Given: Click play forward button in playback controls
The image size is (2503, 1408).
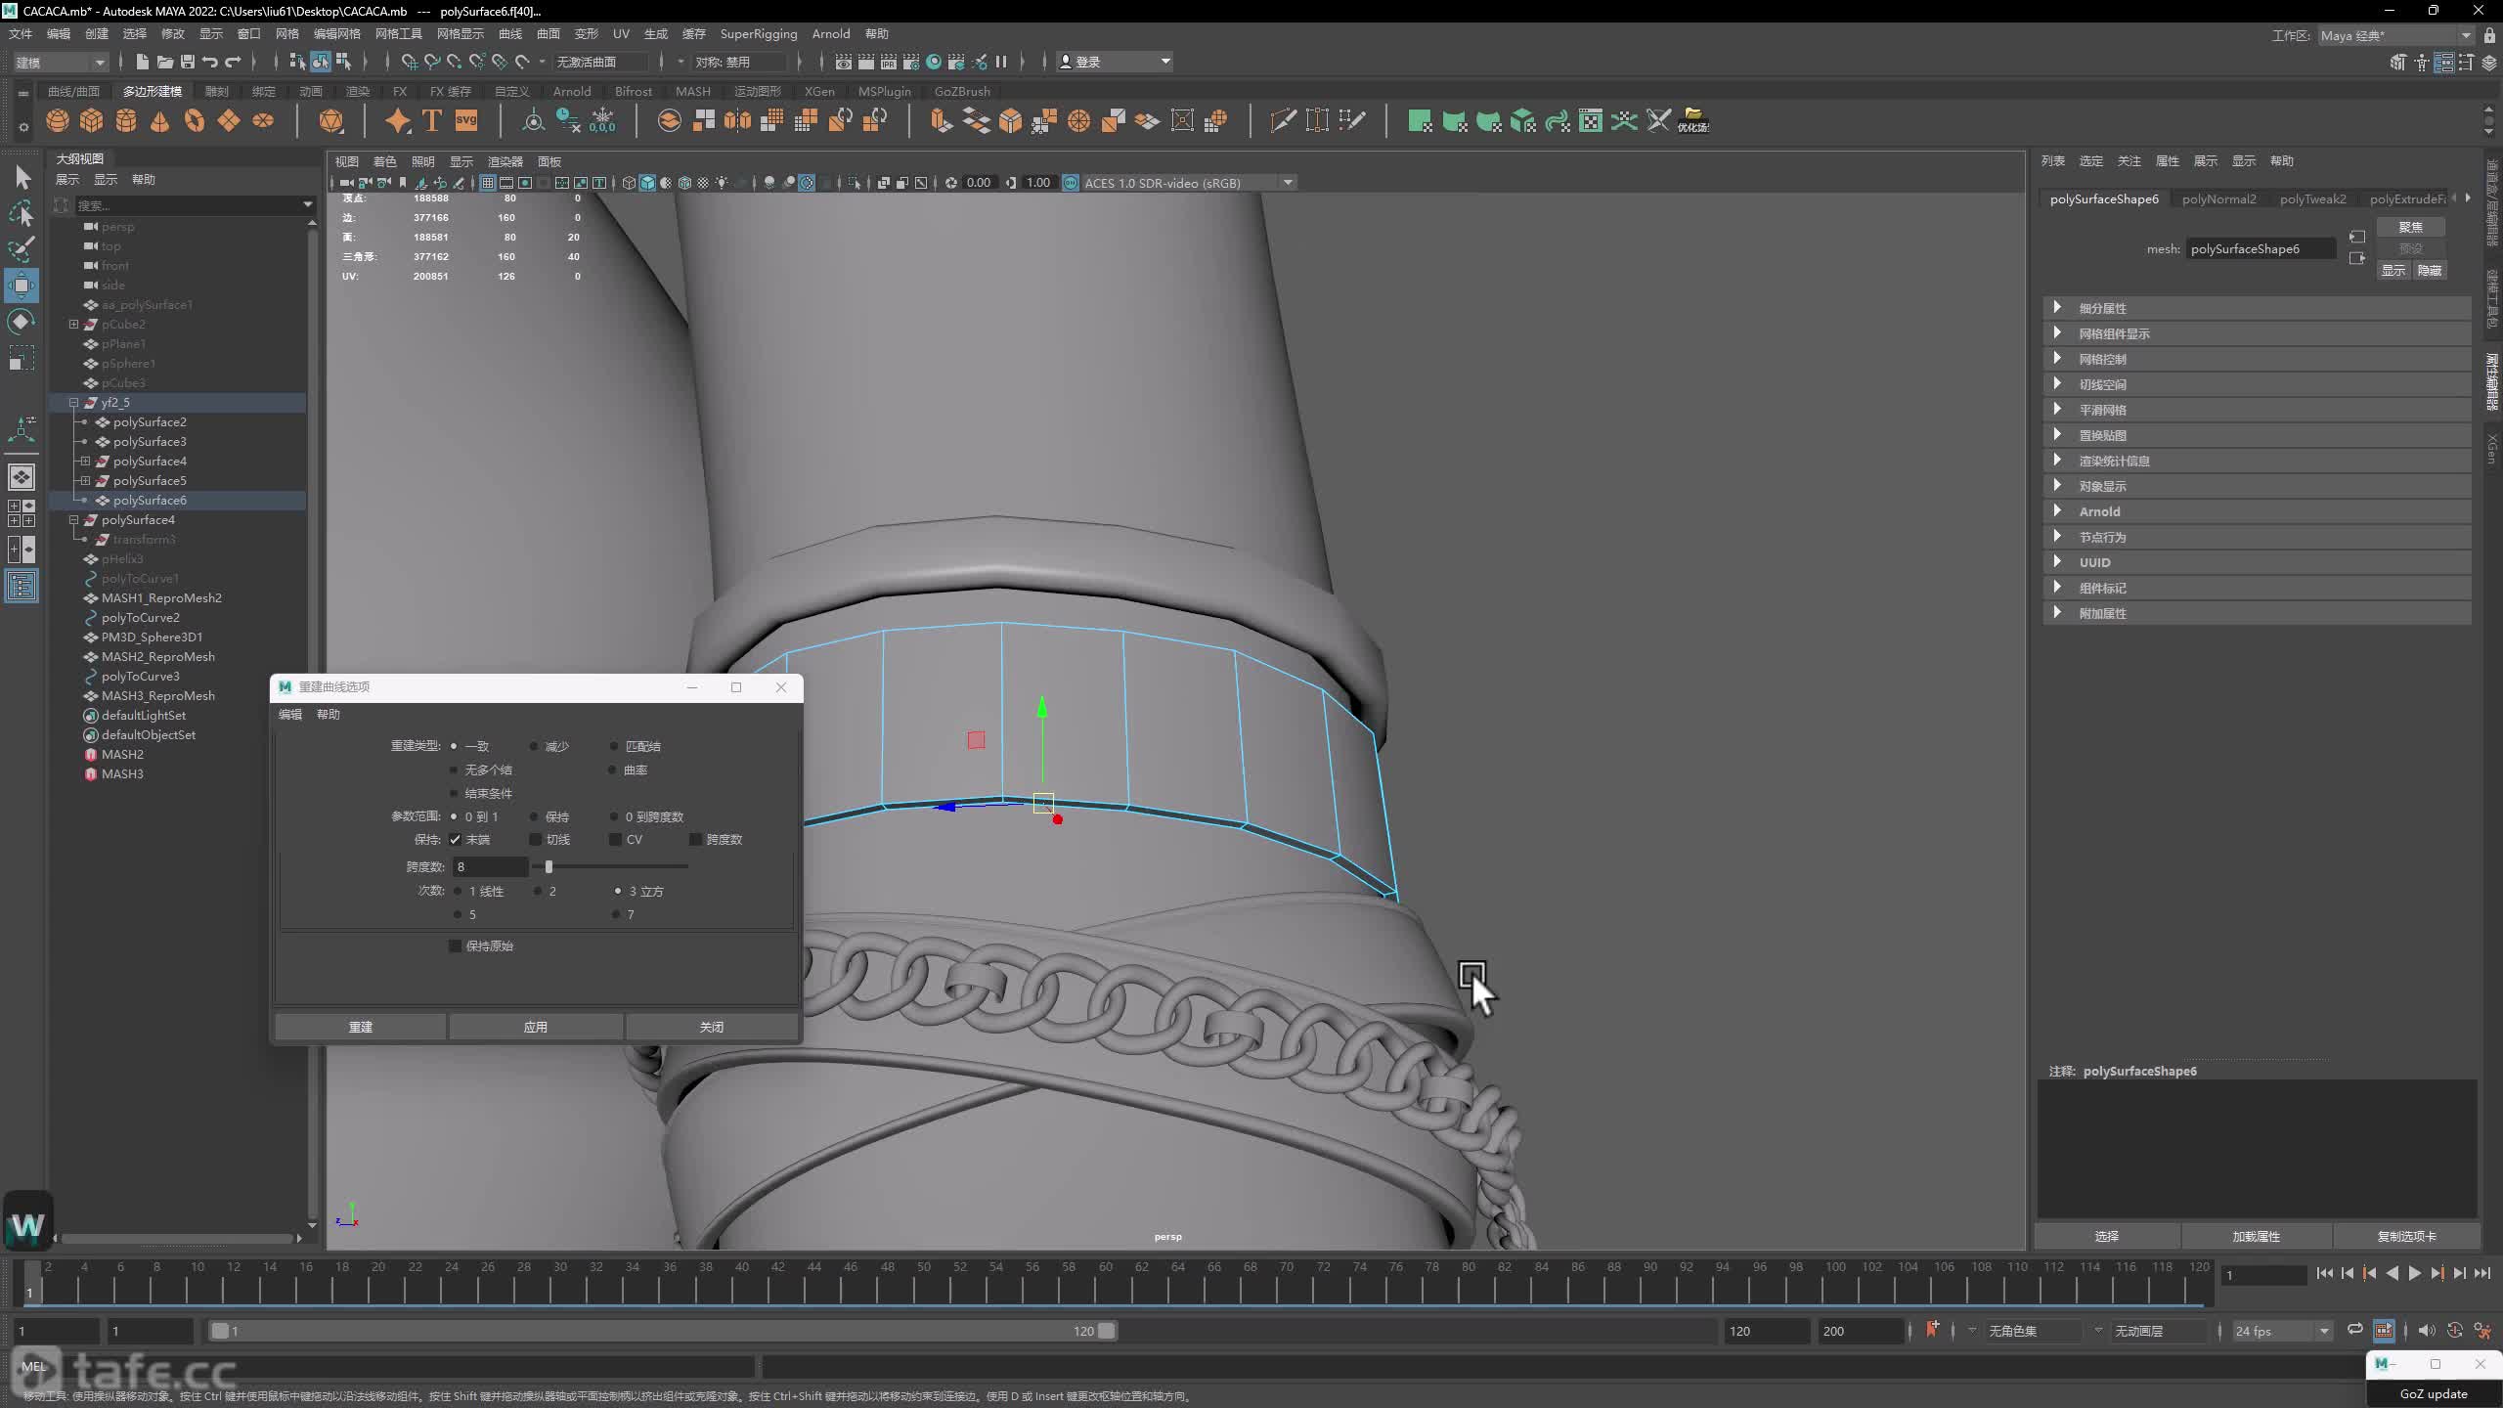Looking at the screenshot, I should pos(2414,1273).
